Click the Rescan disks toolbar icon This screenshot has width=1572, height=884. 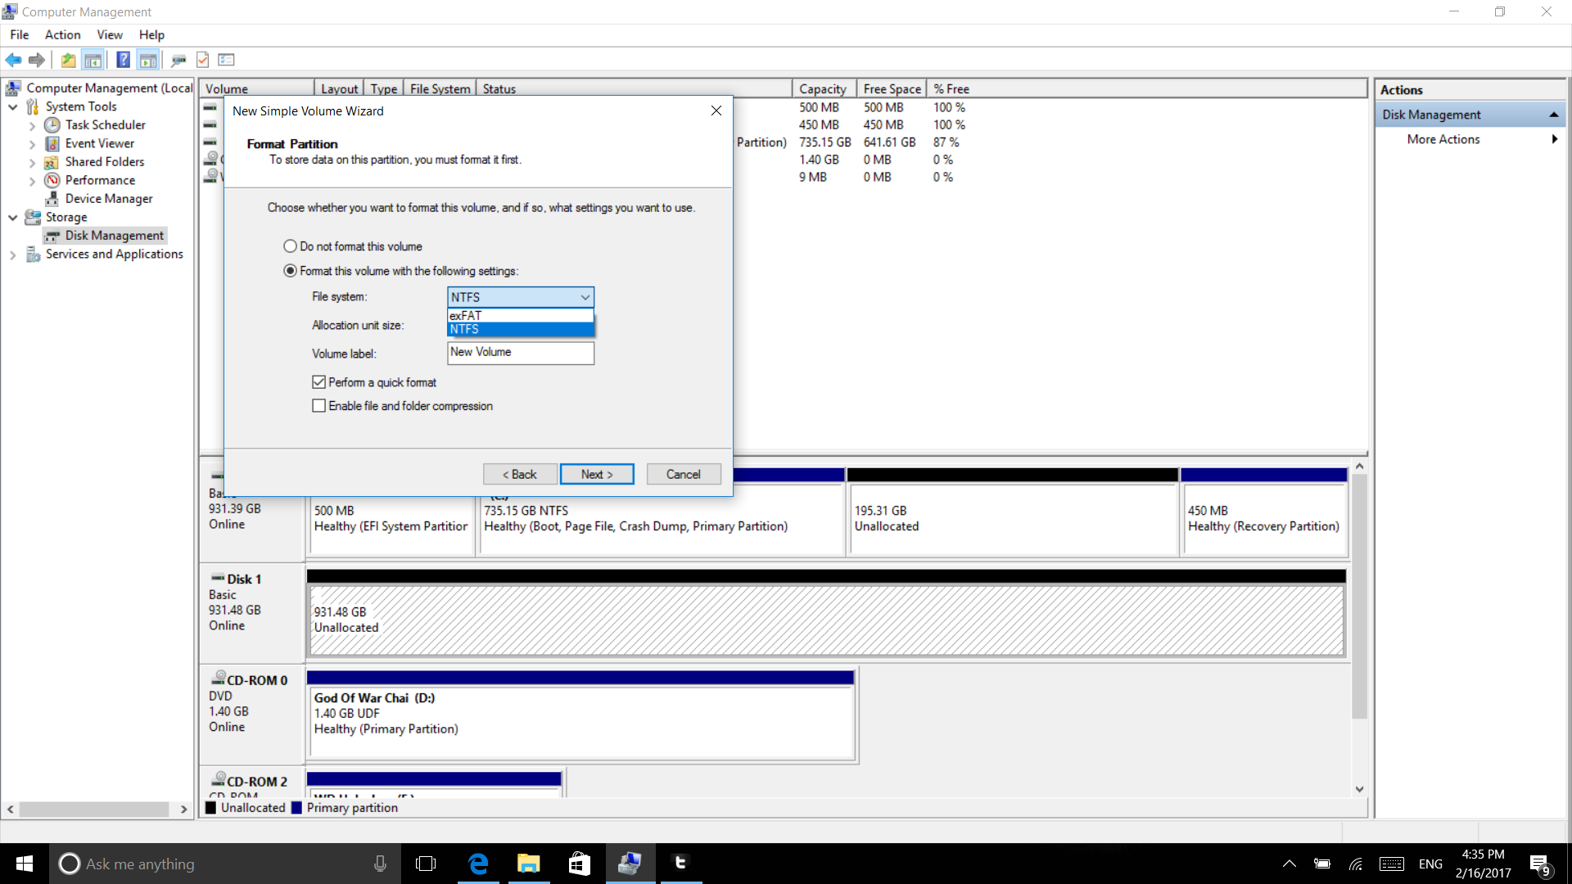coord(178,60)
